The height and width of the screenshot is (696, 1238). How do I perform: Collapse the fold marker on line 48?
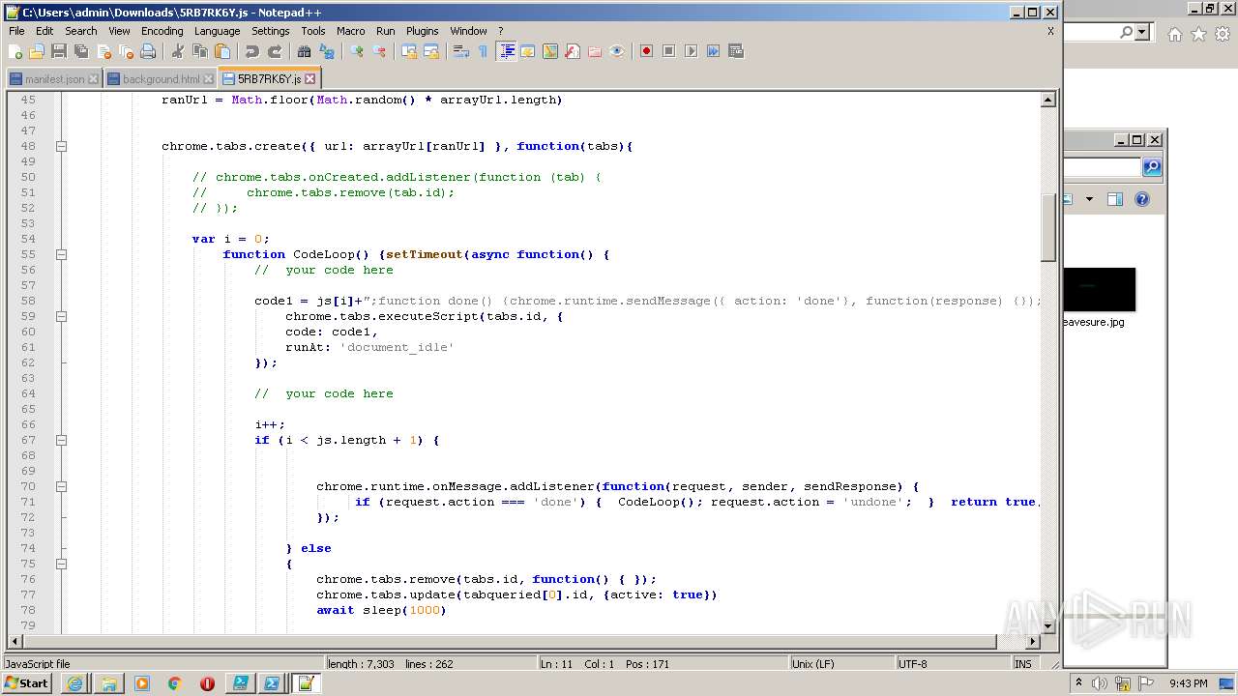(x=61, y=146)
